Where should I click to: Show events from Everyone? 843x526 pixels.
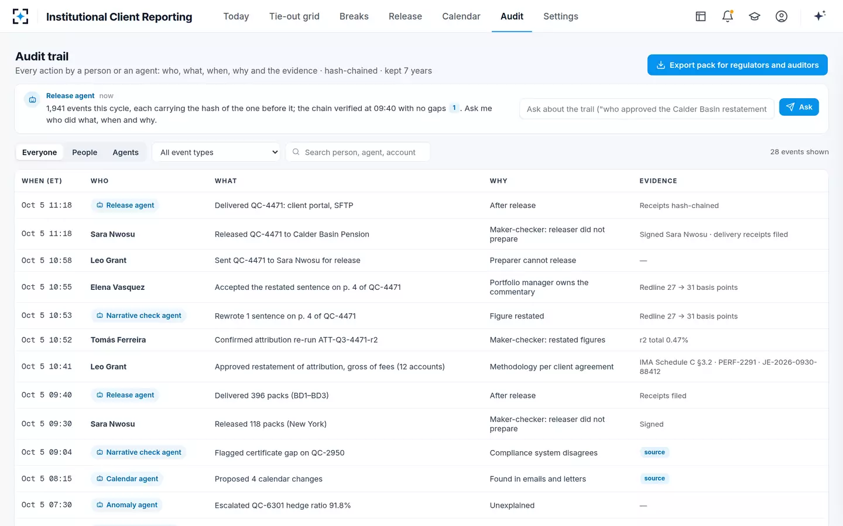[x=40, y=152]
